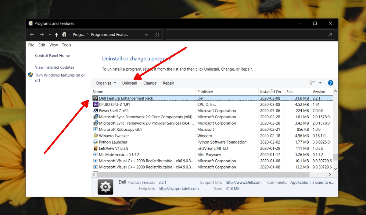Click the LetsView V1.0.3.8 program icon
Image resolution: width=366 pixels, height=215 pixels.
pos(95,148)
